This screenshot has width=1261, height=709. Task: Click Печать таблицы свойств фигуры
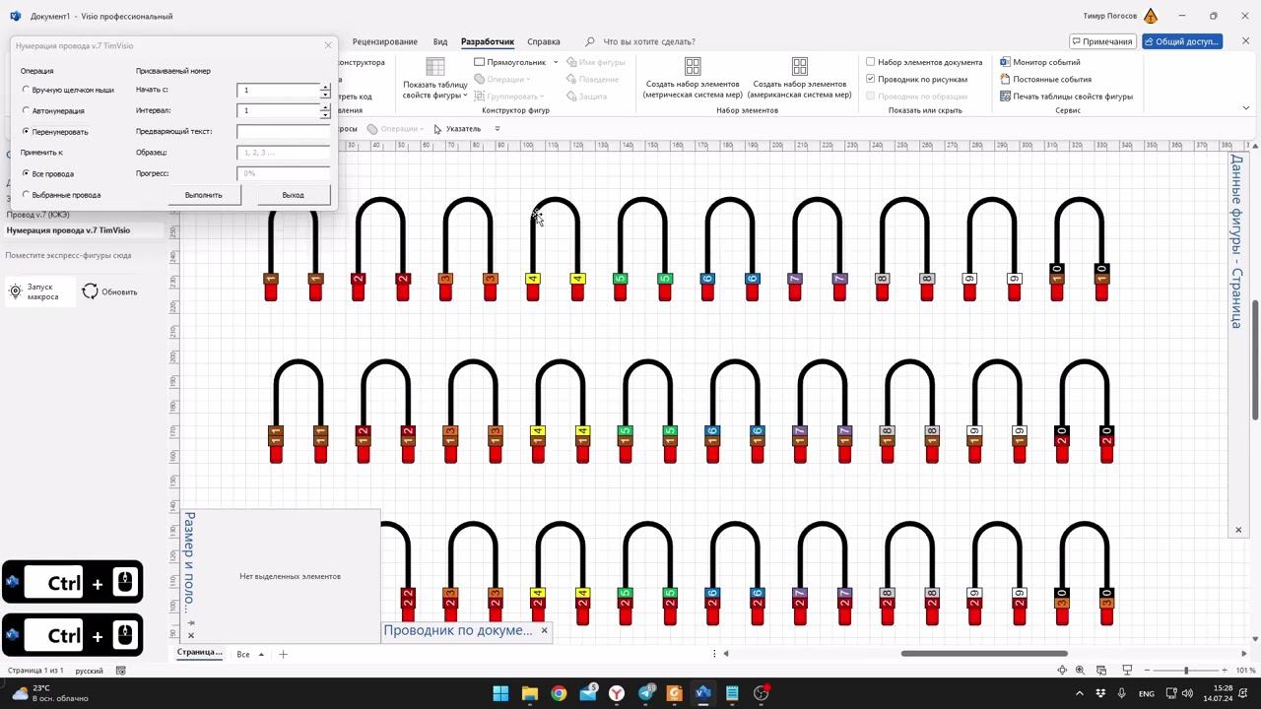1066,97
